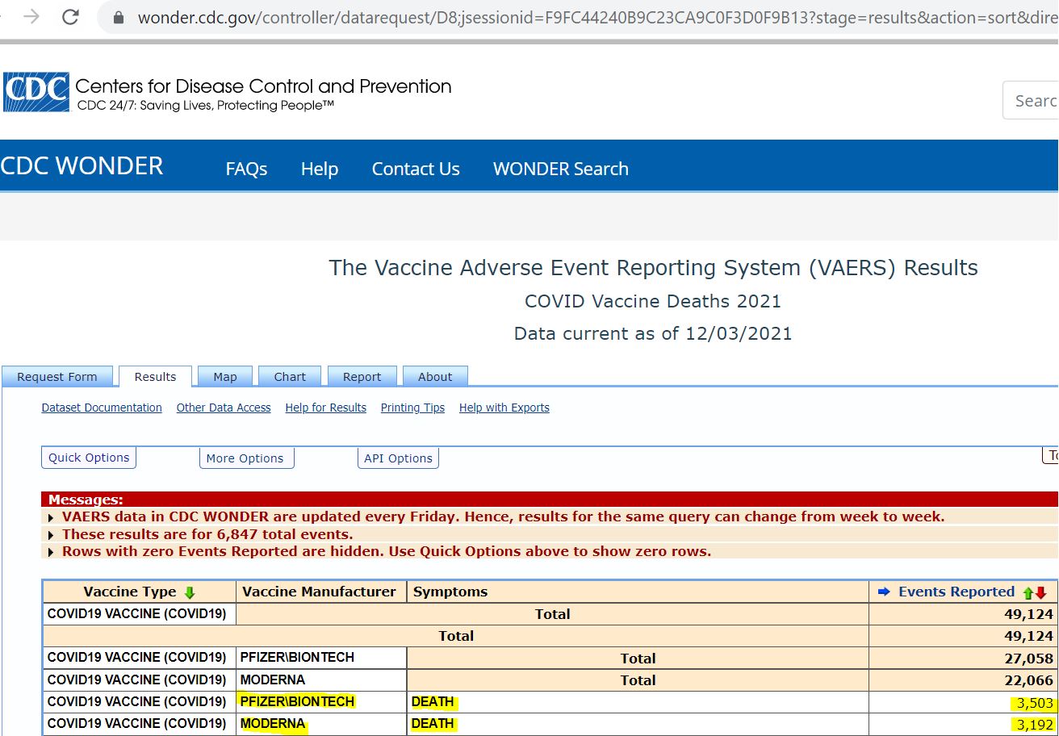
Task: Expand the More Options panel
Action: point(245,458)
